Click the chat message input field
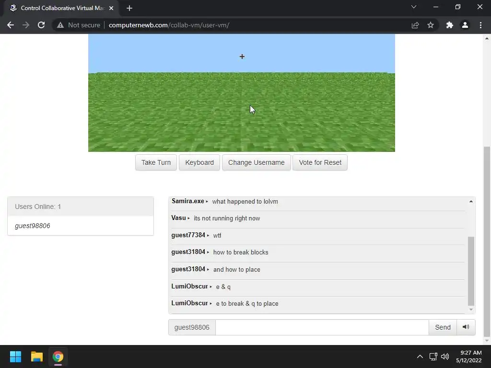Viewport: 491px width, 368px height. (322, 327)
